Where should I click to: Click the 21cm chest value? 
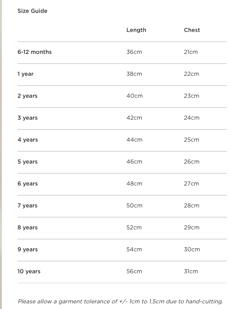191,52
